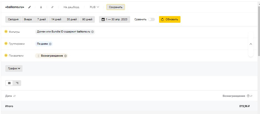260x114 pixels.
Task: Remove the По дням grouping chip
Action: coord(50,44)
